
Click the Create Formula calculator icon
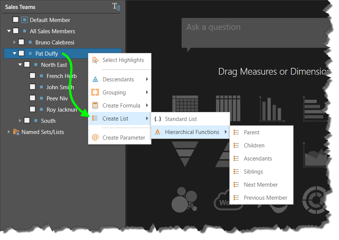tap(95, 105)
